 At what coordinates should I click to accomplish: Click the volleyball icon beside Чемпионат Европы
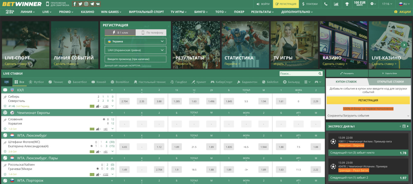[5, 113]
